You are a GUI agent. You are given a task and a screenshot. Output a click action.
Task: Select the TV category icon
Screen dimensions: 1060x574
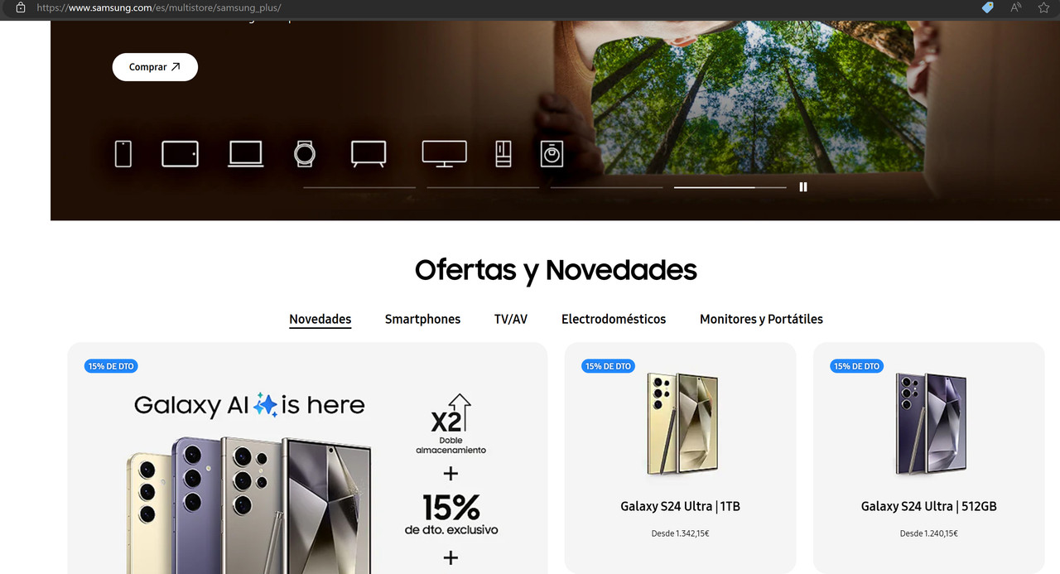(369, 154)
